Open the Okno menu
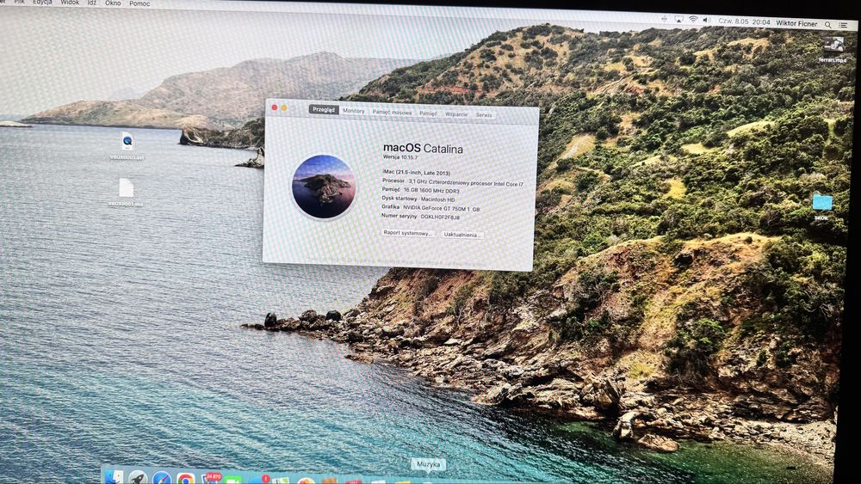861x484 pixels. [x=113, y=3]
